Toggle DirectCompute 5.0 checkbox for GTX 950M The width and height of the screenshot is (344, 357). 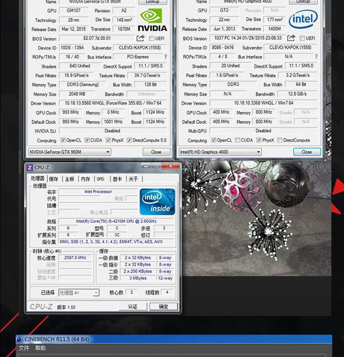tap(129, 140)
